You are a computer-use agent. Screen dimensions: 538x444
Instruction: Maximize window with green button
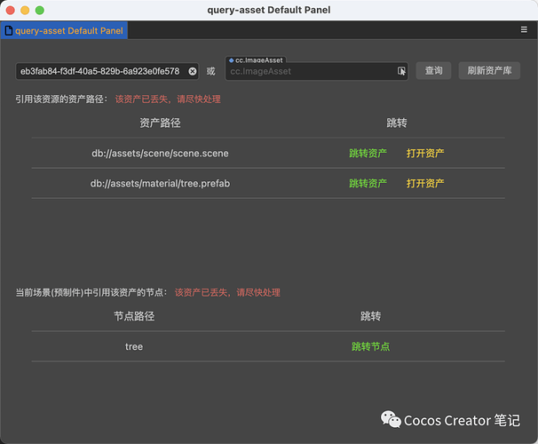40,11
